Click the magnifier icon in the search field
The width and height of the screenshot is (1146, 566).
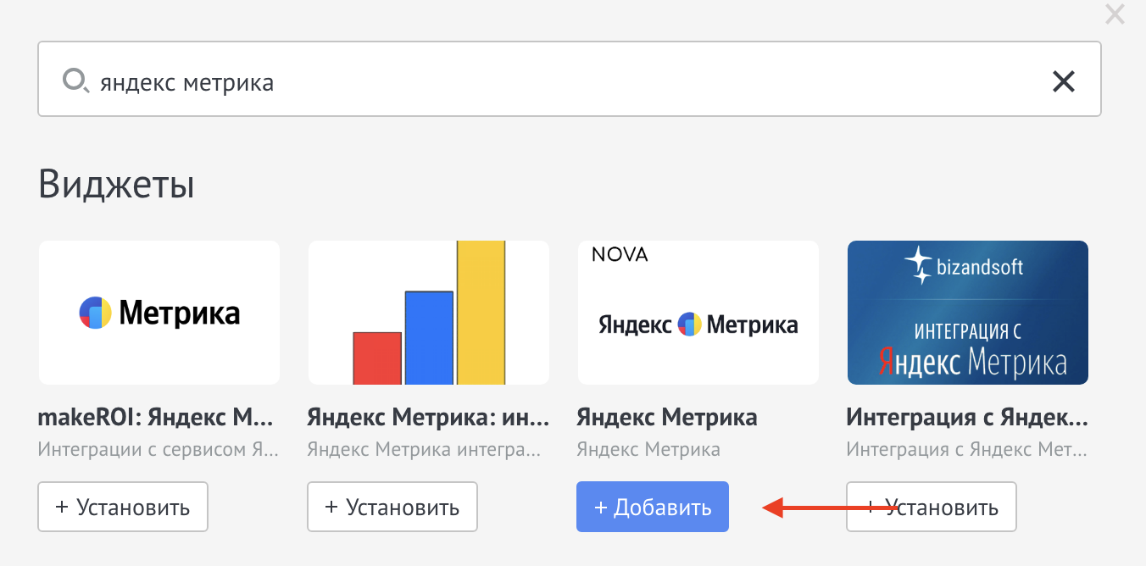coord(75,81)
